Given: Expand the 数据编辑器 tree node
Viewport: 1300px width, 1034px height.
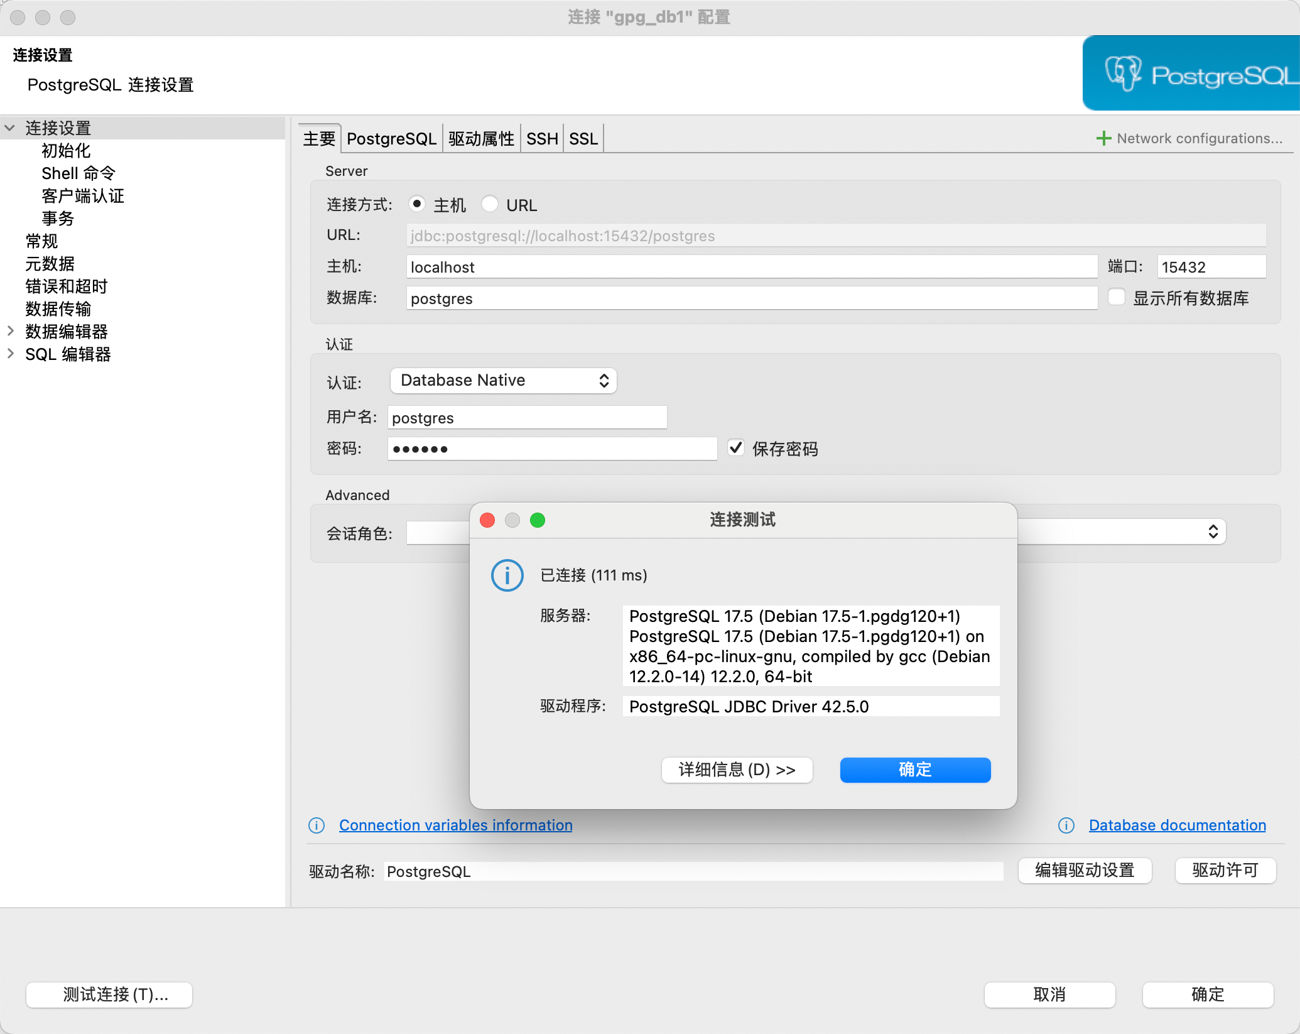Looking at the screenshot, I should click(10, 331).
